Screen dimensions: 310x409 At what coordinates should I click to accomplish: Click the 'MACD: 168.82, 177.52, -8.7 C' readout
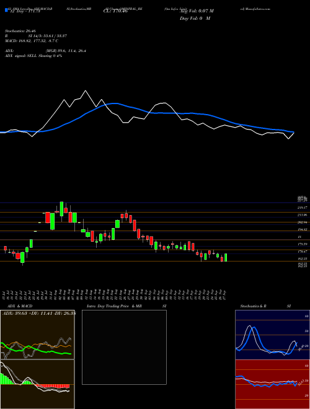click(32, 41)
